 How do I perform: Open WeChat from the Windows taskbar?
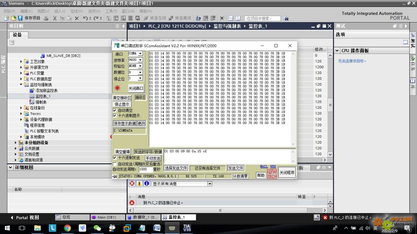pyautogui.click(x=97, y=228)
